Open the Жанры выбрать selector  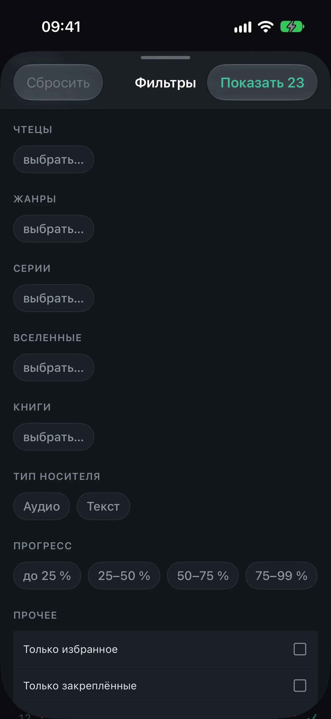click(54, 229)
